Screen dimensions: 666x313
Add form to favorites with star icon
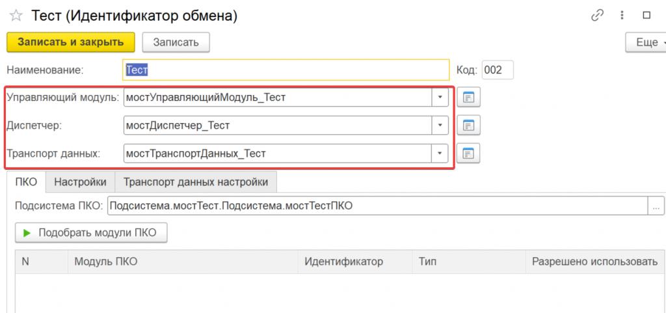click(16, 15)
